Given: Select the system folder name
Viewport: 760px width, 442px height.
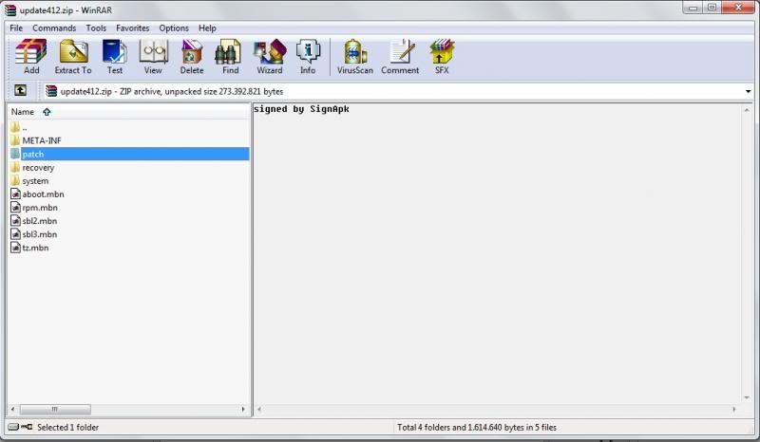Looking at the screenshot, I should (x=35, y=181).
